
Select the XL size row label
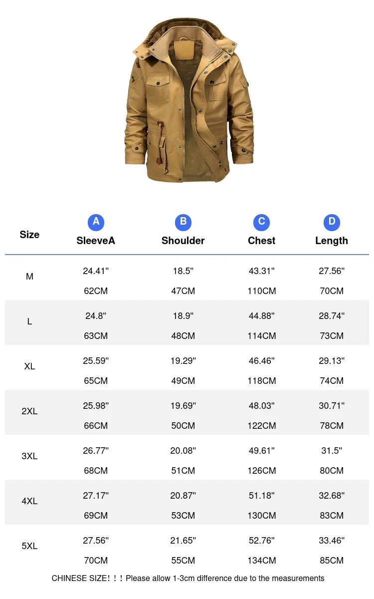[x=29, y=366]
